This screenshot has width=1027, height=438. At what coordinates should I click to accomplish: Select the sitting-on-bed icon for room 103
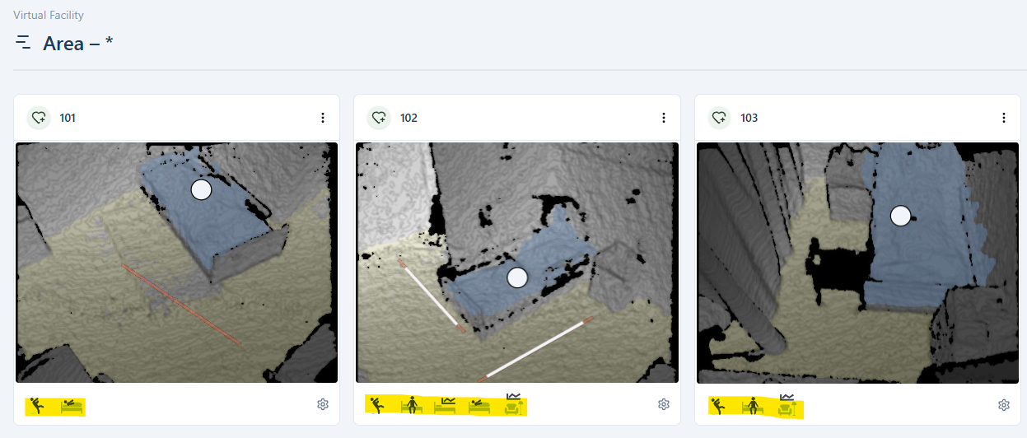coord(752,405)
